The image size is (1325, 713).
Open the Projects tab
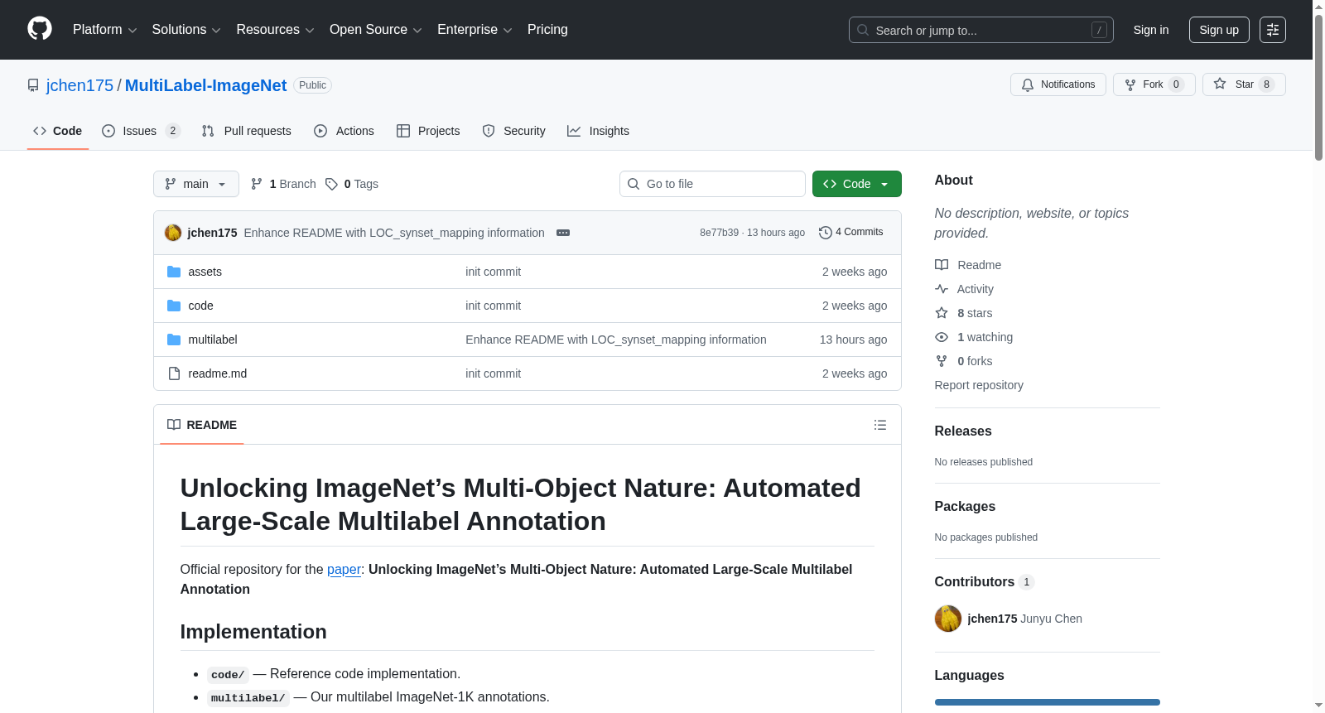428,131
